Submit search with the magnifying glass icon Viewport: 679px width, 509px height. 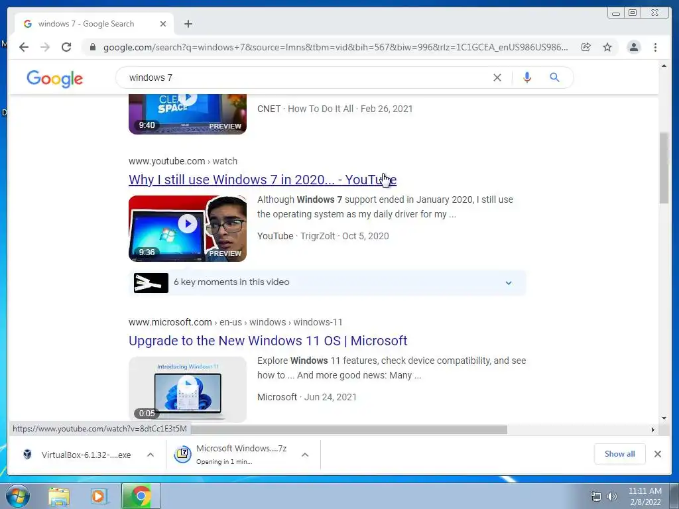tap(554, 78)
